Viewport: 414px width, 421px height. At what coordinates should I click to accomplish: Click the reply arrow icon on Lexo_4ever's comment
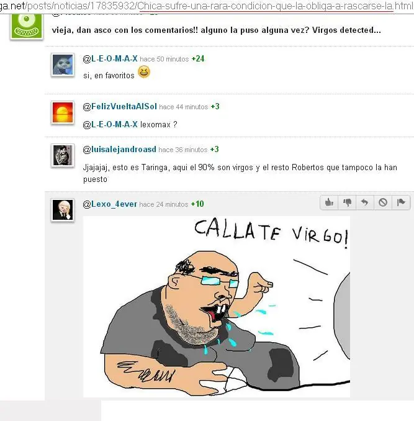(364, 202)
